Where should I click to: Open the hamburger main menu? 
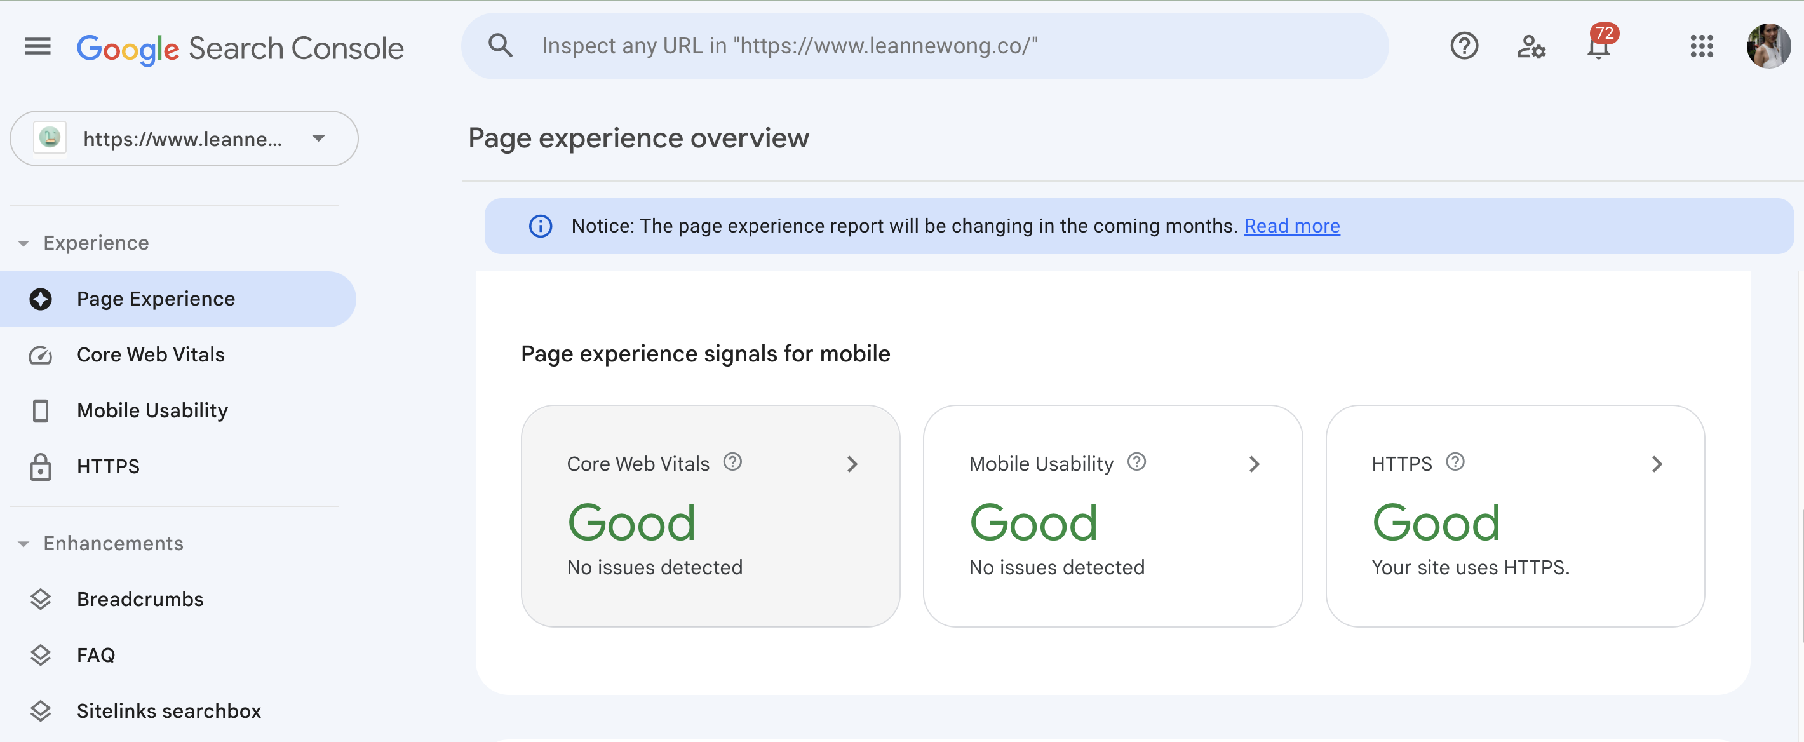point(38,46)
